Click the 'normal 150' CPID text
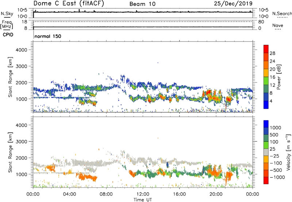 tap(48, 36)
